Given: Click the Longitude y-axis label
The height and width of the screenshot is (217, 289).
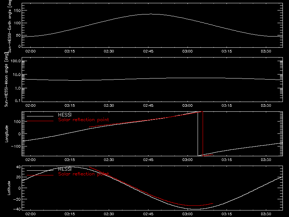Looking at the screenshot, I should 7,134.
